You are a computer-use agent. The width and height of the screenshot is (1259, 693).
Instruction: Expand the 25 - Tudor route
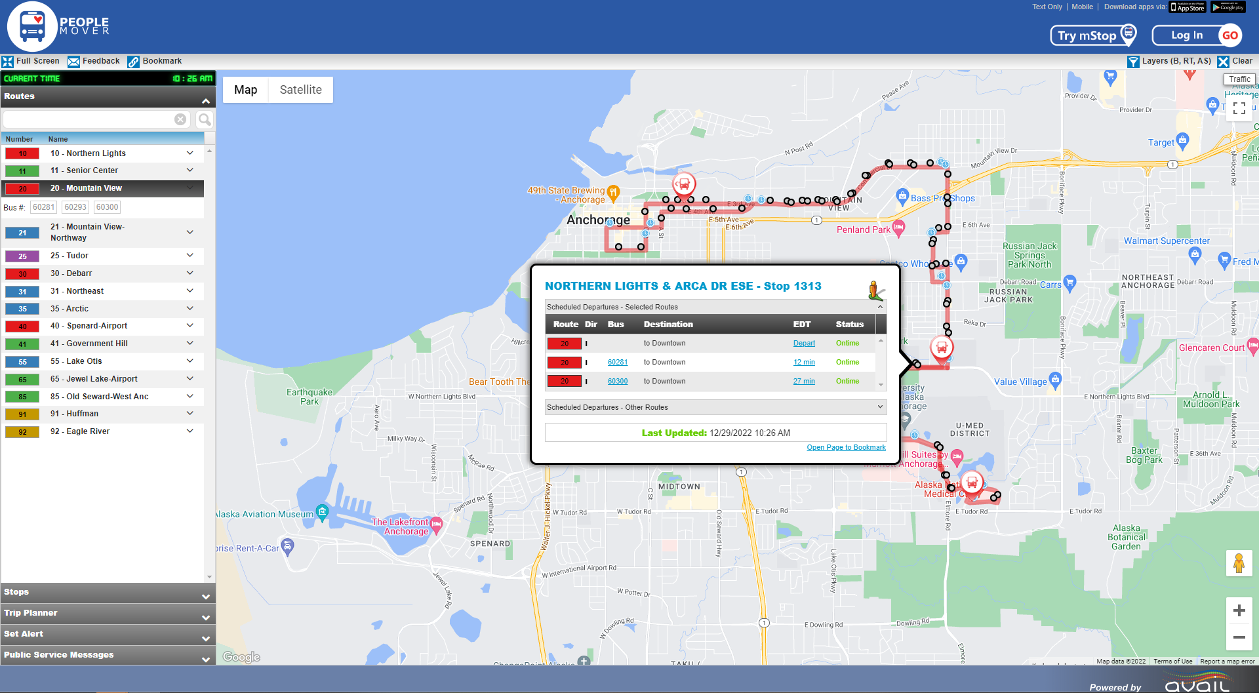click(x=190, y=256)
